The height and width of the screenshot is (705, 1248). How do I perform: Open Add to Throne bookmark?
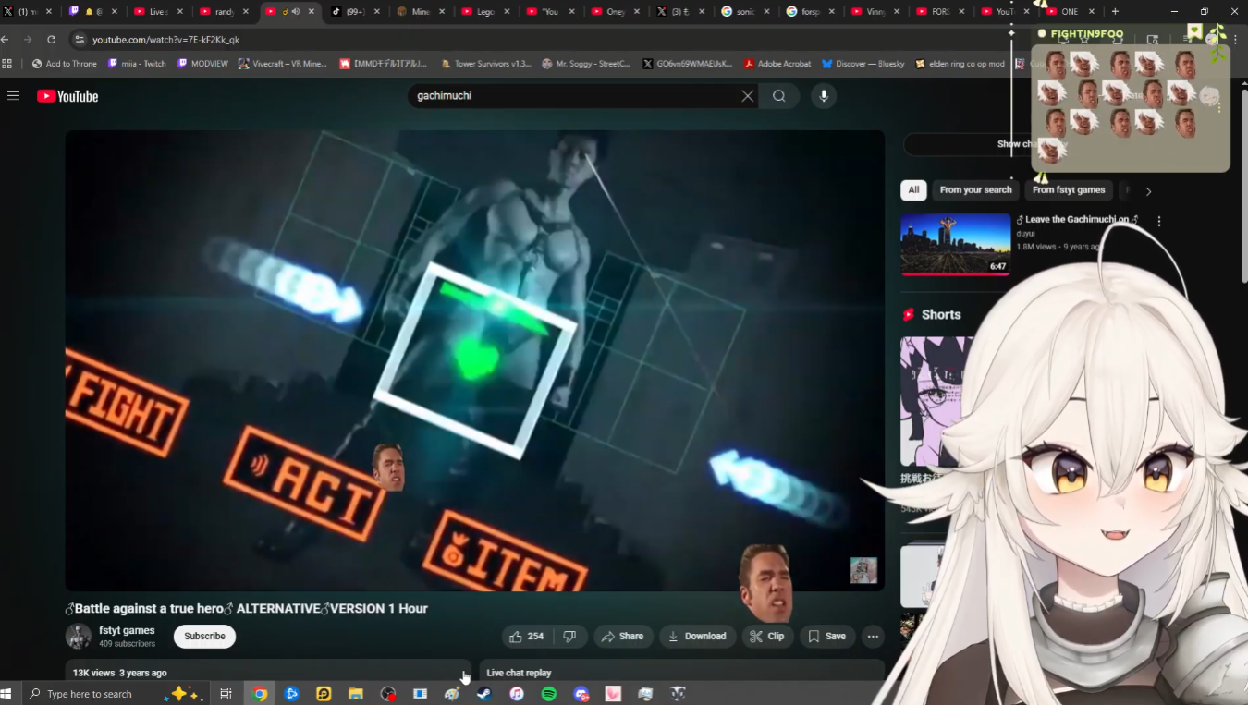[64, 64]
